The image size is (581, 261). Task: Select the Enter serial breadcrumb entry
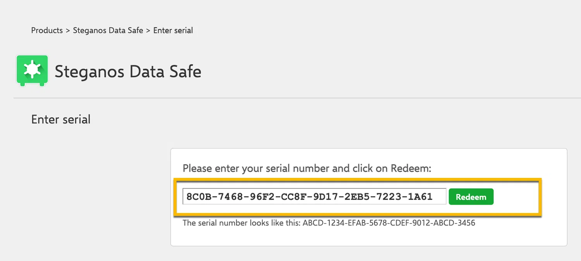[x=173, y=30]
